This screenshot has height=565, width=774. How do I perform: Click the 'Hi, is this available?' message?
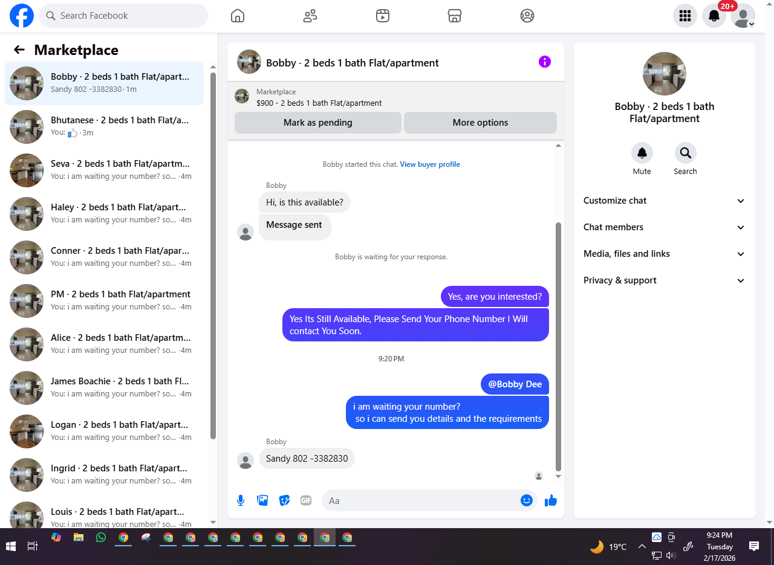[x=305, y=202]
